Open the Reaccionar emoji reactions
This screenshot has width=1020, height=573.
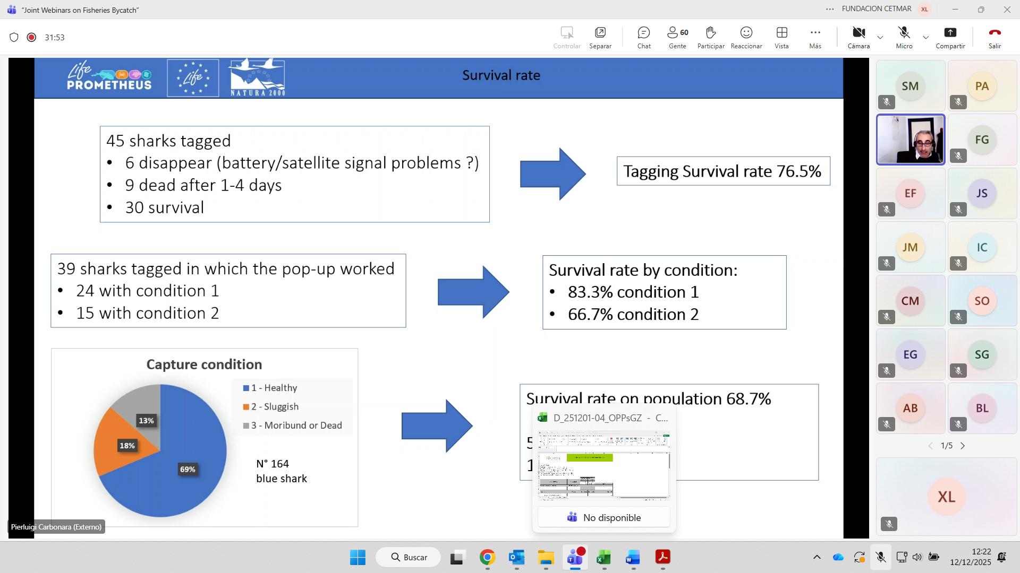click(746, 37)
